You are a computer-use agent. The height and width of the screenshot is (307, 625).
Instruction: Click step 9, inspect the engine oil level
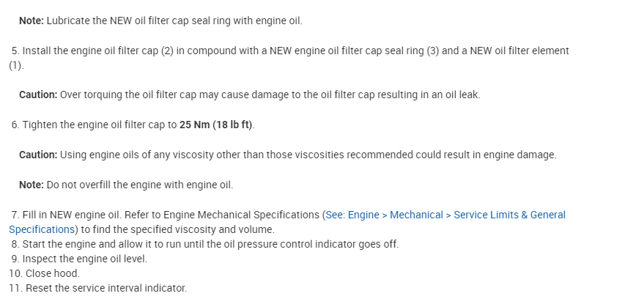[x=84, y=259]
